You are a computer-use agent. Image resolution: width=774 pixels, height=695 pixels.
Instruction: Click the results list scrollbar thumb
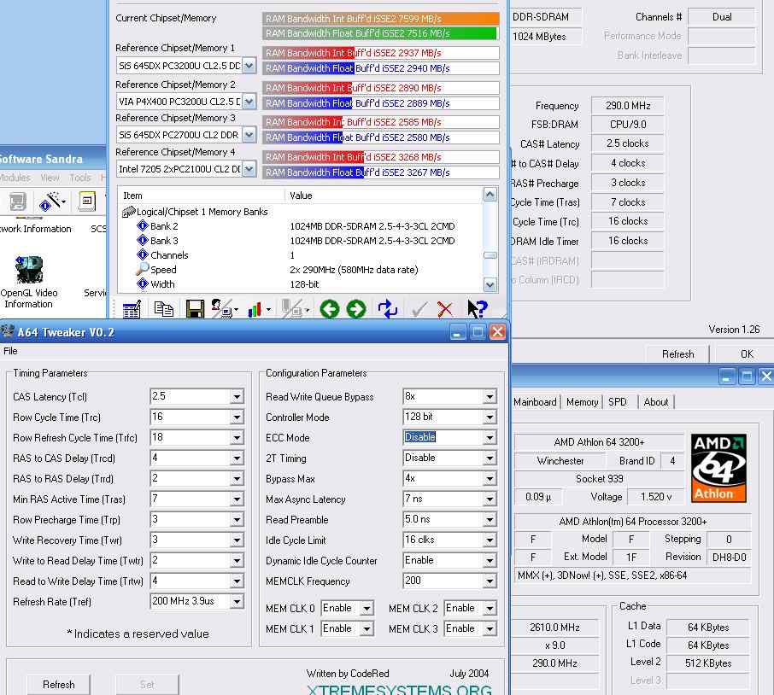pyautogui.click(x=490, y=255)
